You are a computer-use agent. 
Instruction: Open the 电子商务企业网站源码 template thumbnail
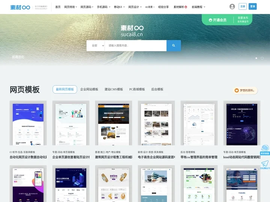point(156,123)
